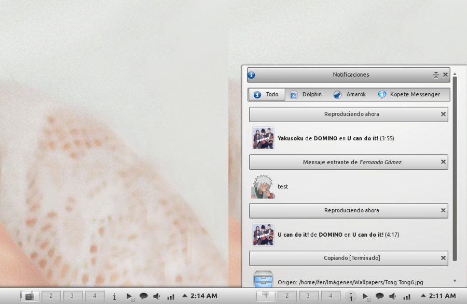Click the Yakusoku album cover thumbnail
The width and height of the screenshot is (467, 304).
pos(263,138)
